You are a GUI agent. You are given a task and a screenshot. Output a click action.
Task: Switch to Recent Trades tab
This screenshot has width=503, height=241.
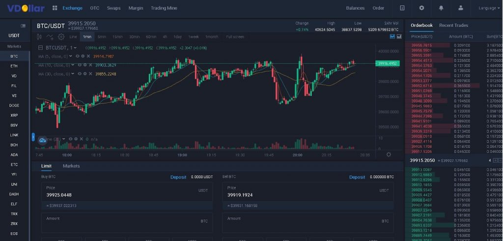click(x=453, y=25)
